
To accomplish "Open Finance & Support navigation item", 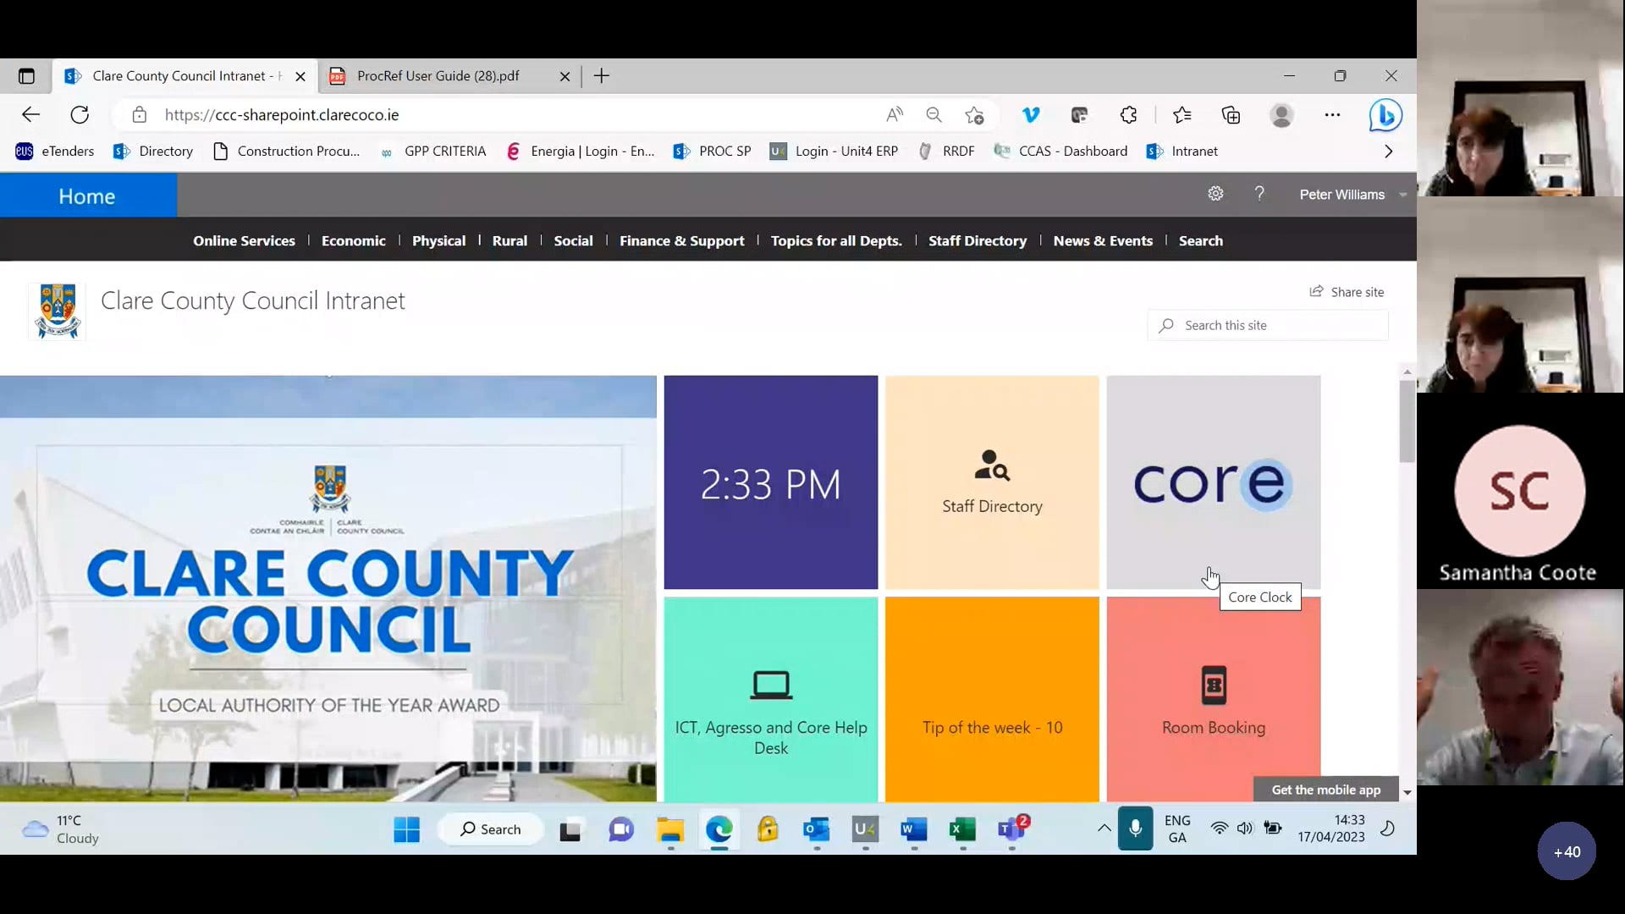I will point(681,241).
